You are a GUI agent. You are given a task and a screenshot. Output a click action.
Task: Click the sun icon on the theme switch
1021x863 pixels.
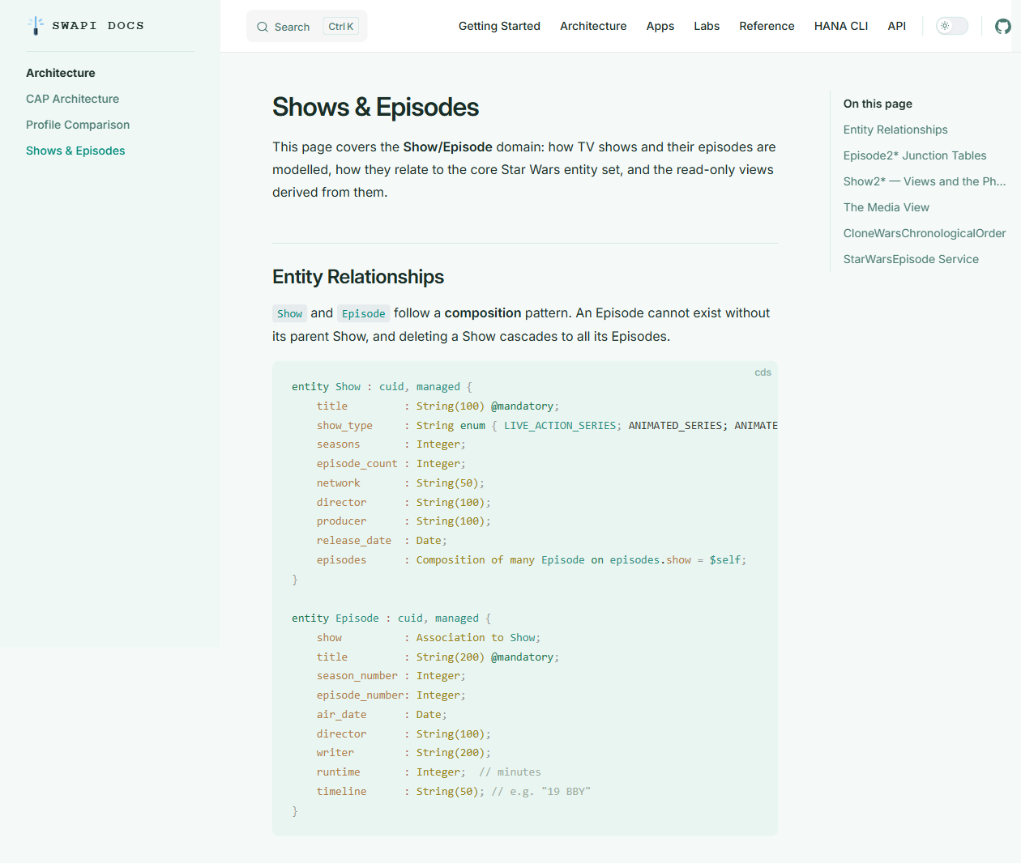tap(944, 26)
